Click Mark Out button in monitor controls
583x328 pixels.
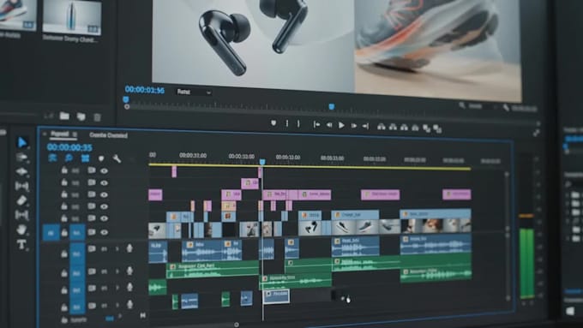tap(298, 123)
